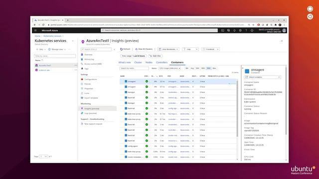The width and height of the screenshot is (319, 179).
Task: Open the Metric CPU Usage dropdown
Action: coord(169,69)
